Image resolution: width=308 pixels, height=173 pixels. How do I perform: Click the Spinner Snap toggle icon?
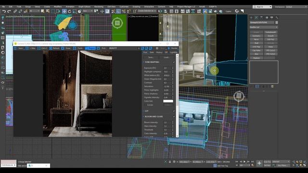click(129, 12)
